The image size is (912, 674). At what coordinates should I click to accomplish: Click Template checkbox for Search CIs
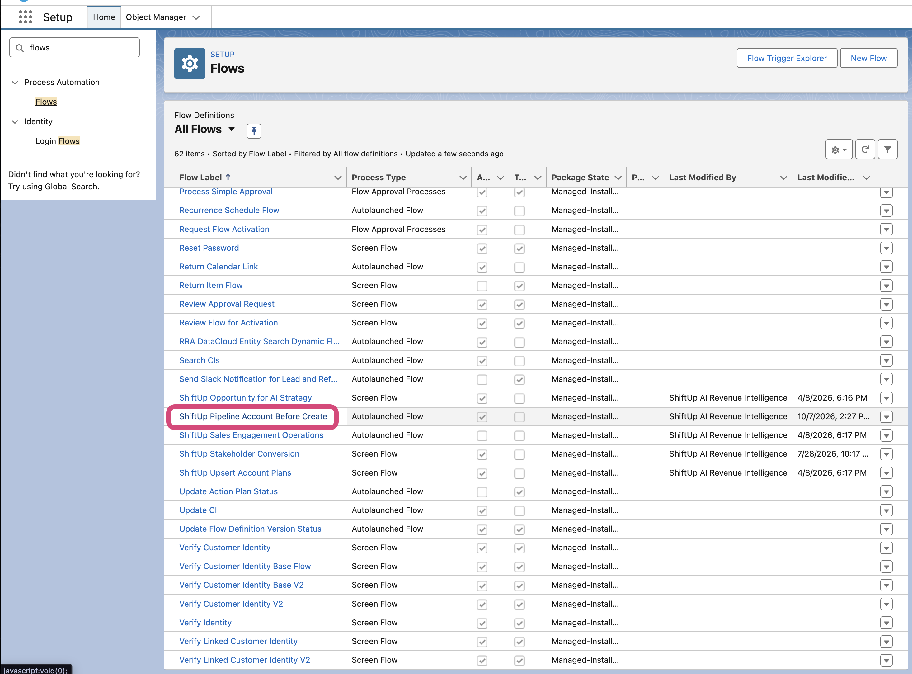pyautogui.click(x=519, y=361)
